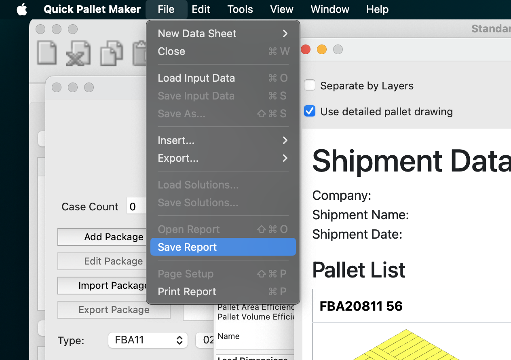
Task: Select Print Report menu entry
Action: click(223, 292)
